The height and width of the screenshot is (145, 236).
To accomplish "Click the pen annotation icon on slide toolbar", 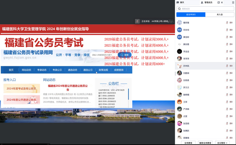I will click(x=14, y=117).
